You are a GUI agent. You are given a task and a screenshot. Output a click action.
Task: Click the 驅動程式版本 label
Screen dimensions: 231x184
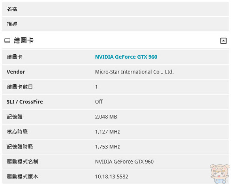pos(23,177)
